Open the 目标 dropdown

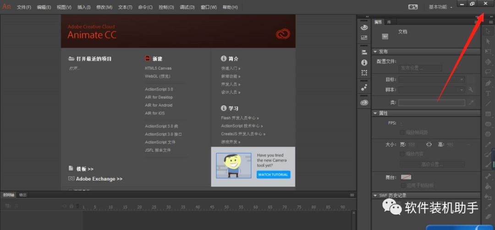click(432, 79)
